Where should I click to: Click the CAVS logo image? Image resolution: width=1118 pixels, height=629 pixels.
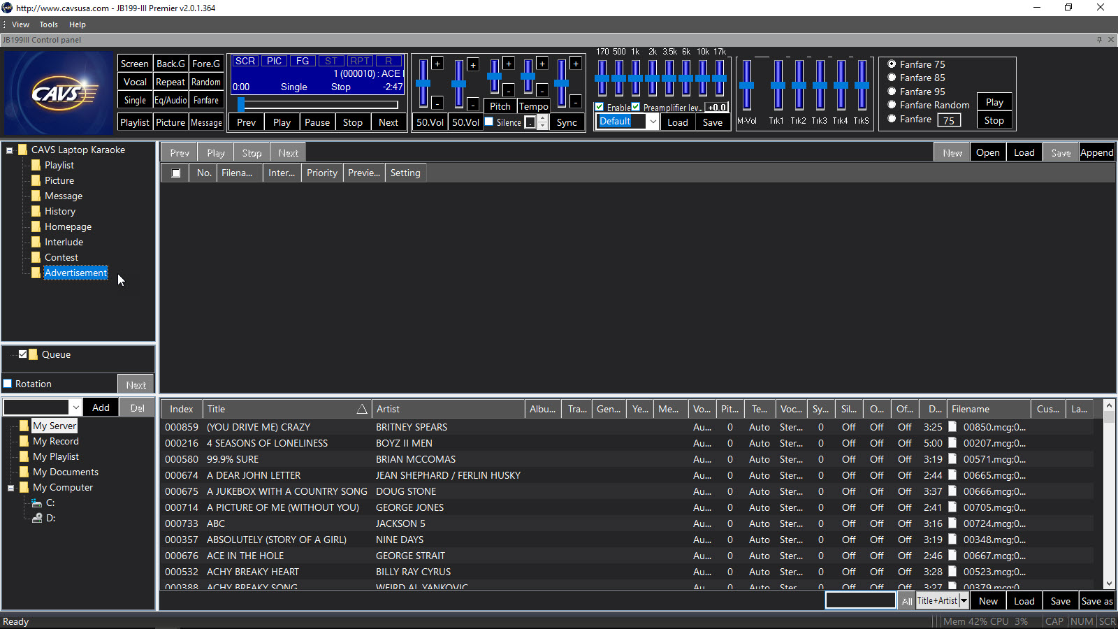click(x=58, y=92)
